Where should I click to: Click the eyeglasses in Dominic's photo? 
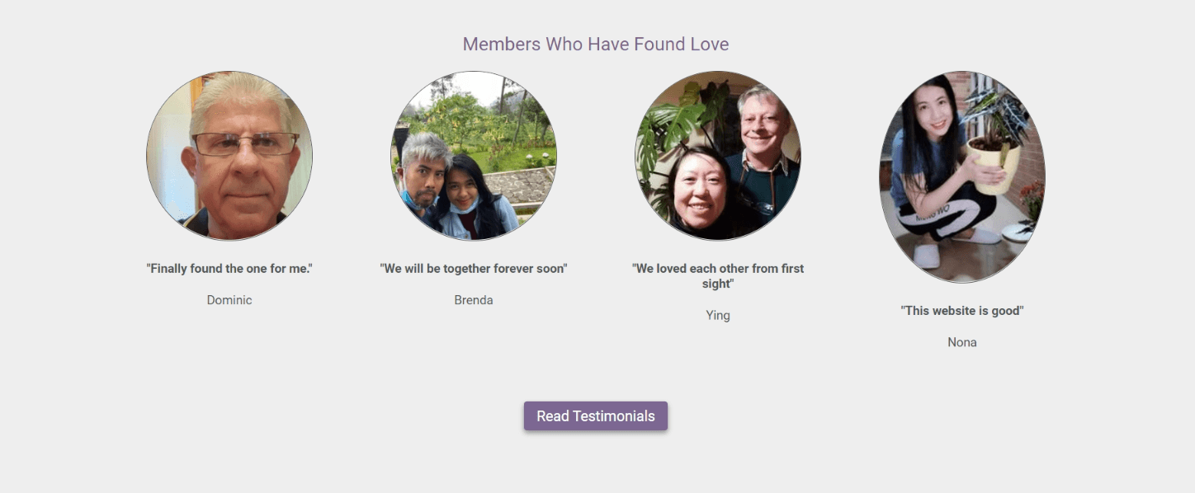(x=245, y=144)
